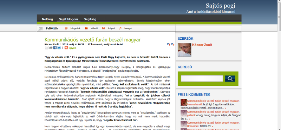The height and width of the screenshot is (130, 281).
Task: Click the Feltöltök arrow icon
Action: click(x=40, y=29)
